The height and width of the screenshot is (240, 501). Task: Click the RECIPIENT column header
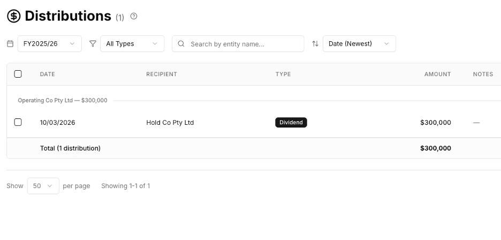pyautogui.click(x=162, y=74)
